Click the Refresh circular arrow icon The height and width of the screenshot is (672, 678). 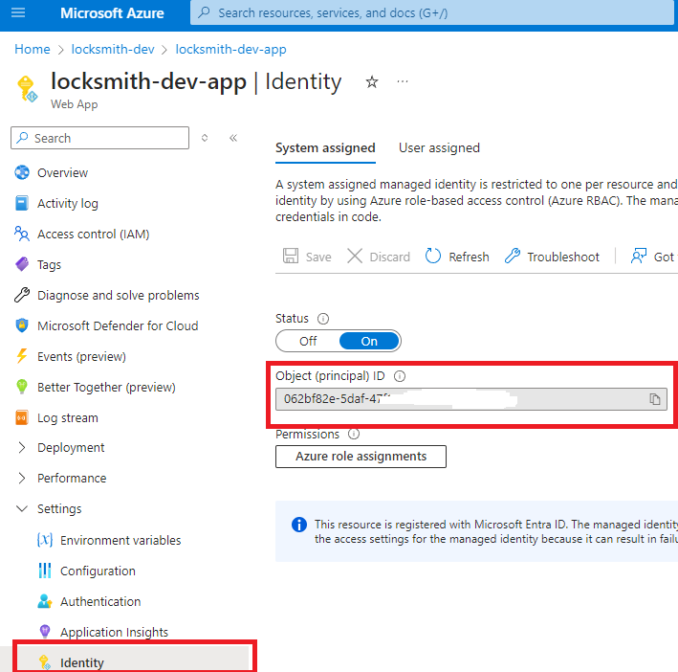pos(433,256)
